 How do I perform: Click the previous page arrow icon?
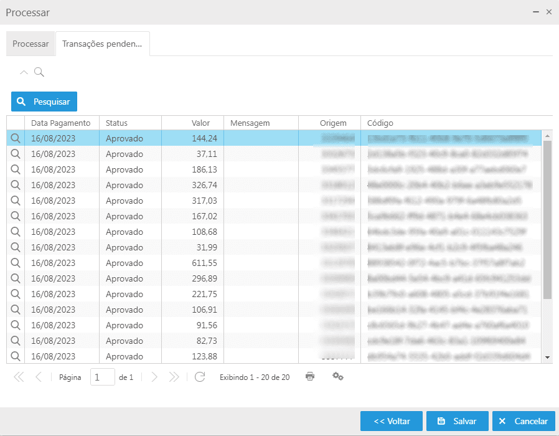click(39, 377)
